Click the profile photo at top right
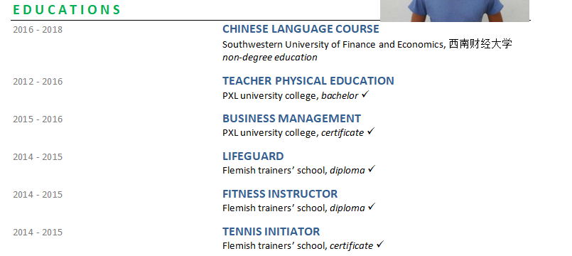 pyautogui.click(x=455, y=11)
